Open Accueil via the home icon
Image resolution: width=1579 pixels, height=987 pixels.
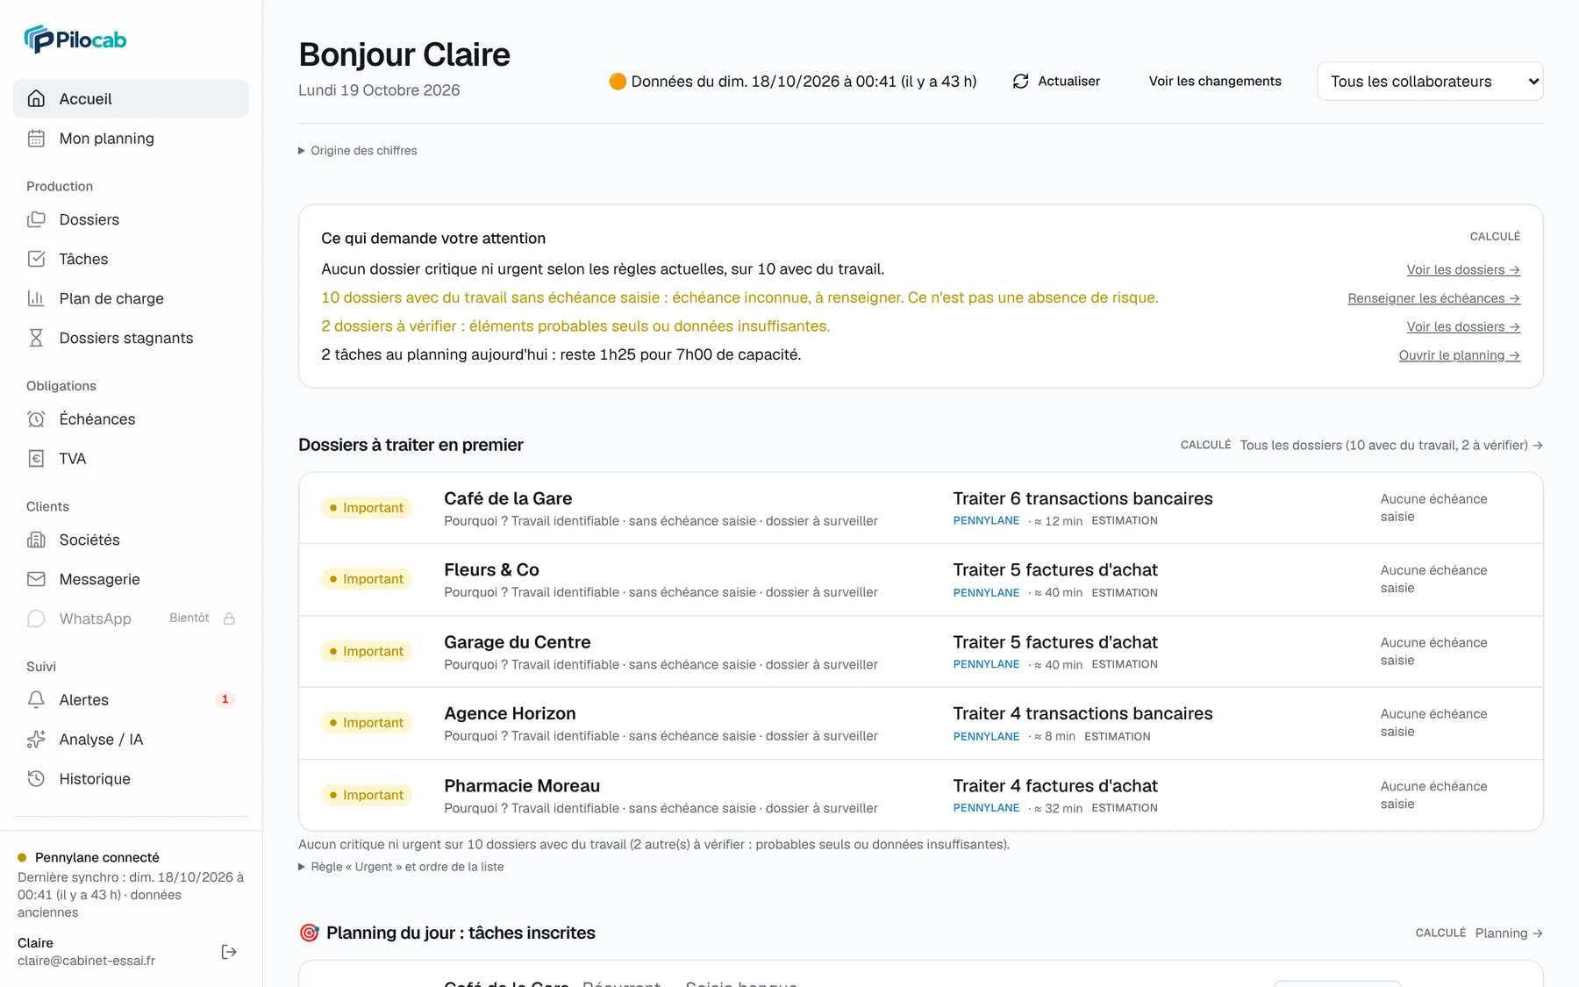coord(36,98)
